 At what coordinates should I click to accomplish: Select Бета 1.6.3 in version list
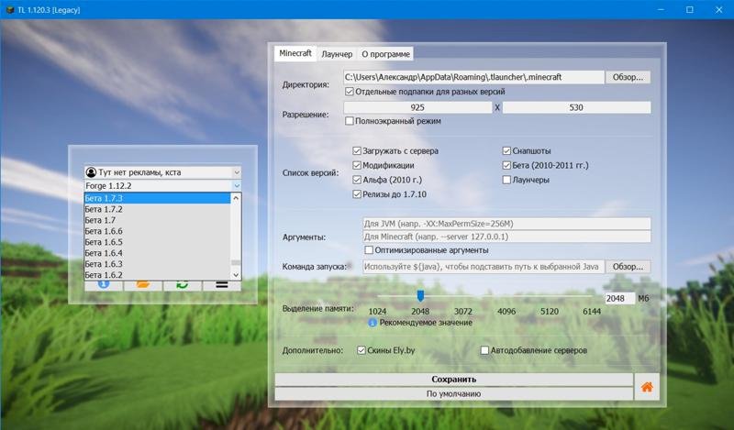[x=157, y=264]
